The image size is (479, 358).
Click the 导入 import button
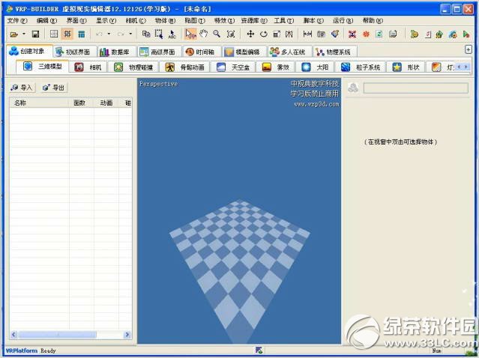pyautogui.click(x=22, y=88)
